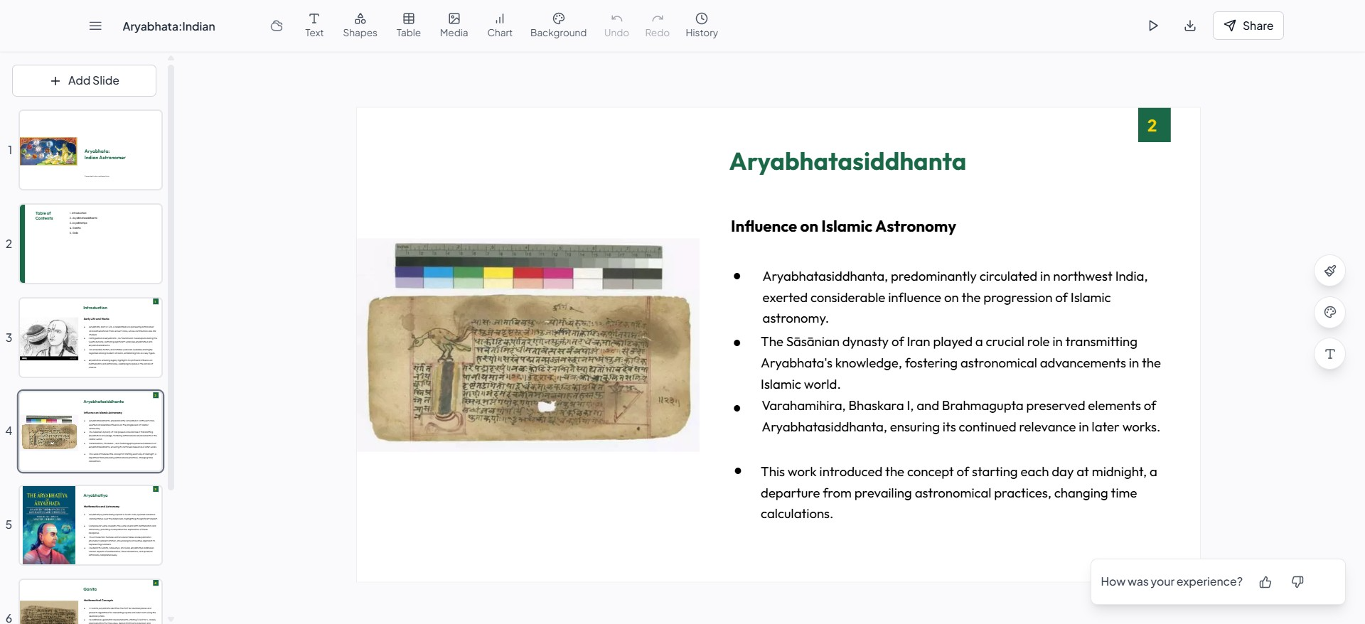
Task: Give thumbs down feedback
Action: click(1297, 582)
